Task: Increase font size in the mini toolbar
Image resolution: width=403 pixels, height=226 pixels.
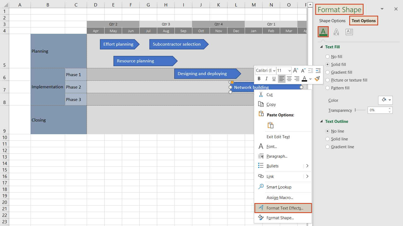Action: coord(295,70)
